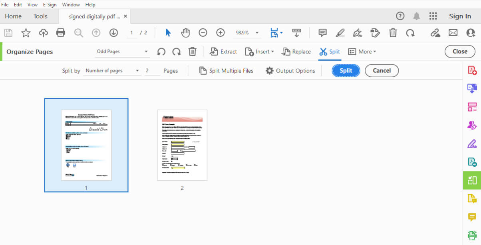Open the zoom percentage dropdown
This screenshot has height=245, width=481.
(257, 33)
